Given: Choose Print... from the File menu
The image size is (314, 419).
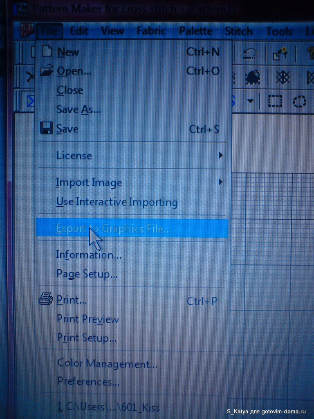Looking at the screenshot, I should click(132, 301).
